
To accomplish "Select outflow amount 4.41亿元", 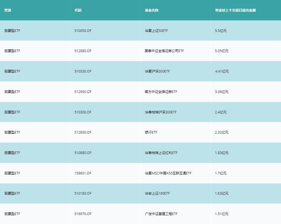I will pos(222,71).
